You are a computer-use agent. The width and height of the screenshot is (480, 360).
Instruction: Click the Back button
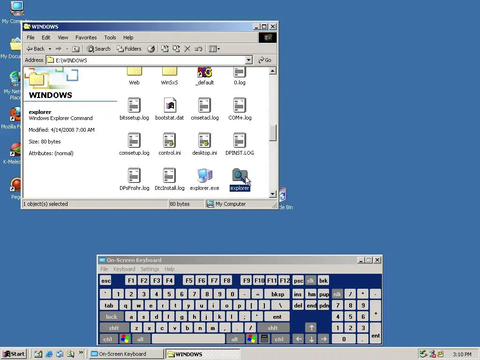(x=36, y=49)
